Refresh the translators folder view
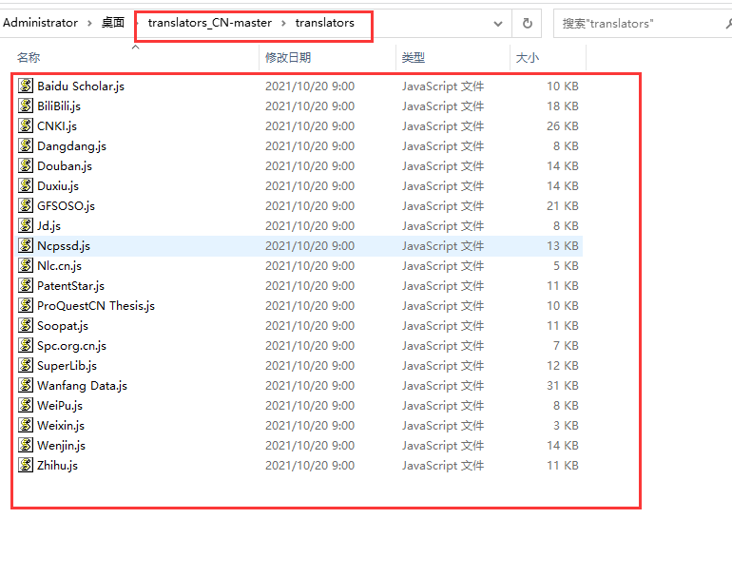This screenshot has height=576, width=732. (x=527, y=24)
